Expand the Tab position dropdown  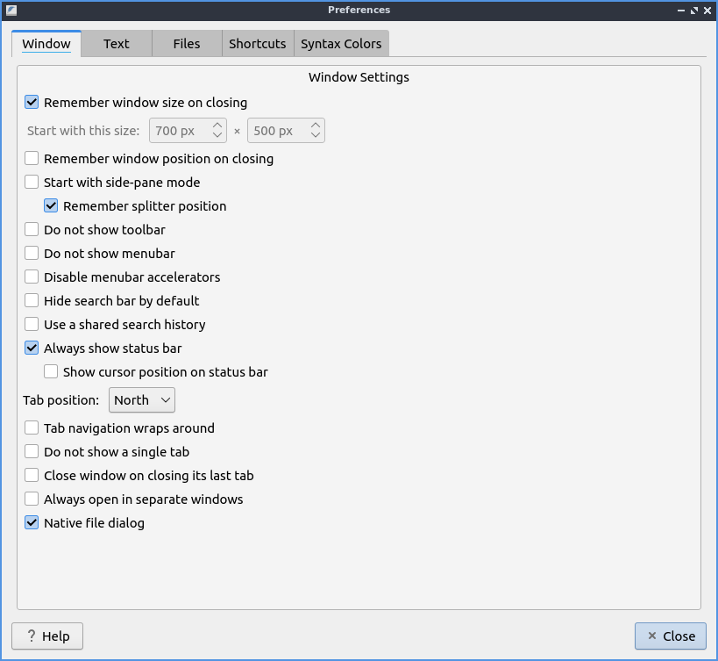pyautogui.click(x=142, y=400)
